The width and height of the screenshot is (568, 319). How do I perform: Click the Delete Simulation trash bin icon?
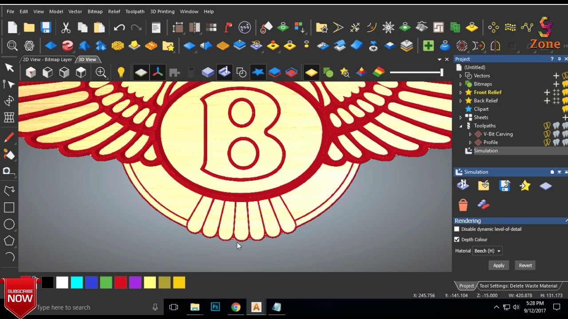[x=463, y=205]
